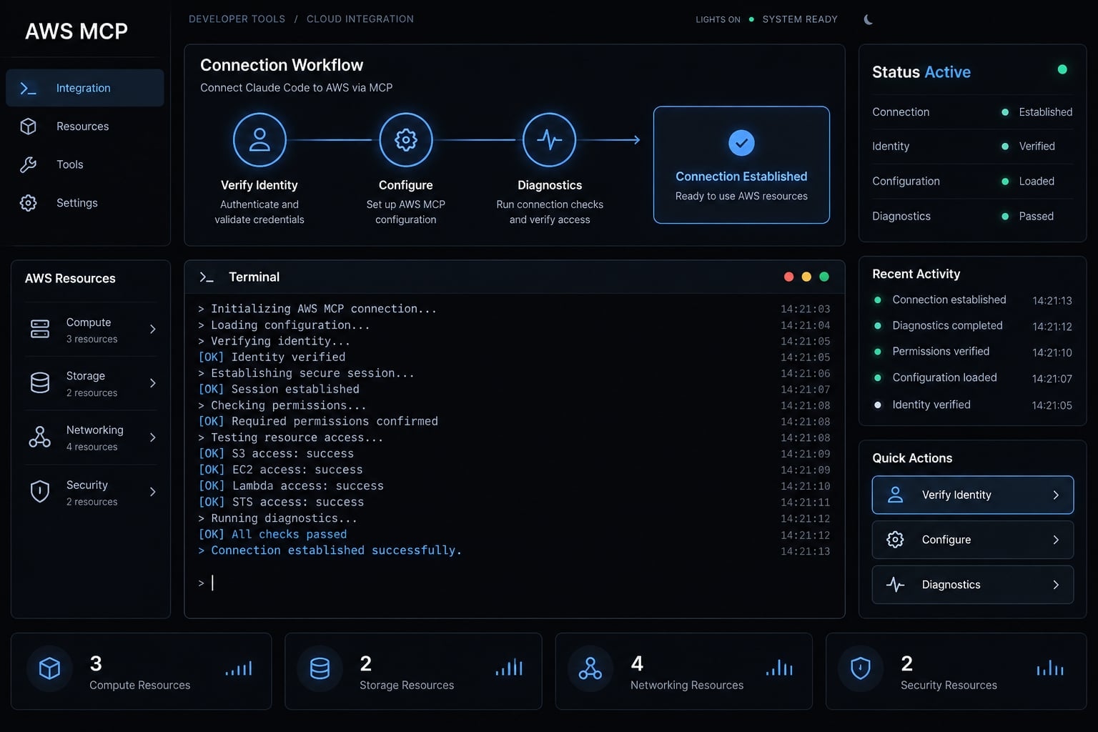
Task: Click the Diagnostics pulse workflow step icon
Action: tap(550, 139)
